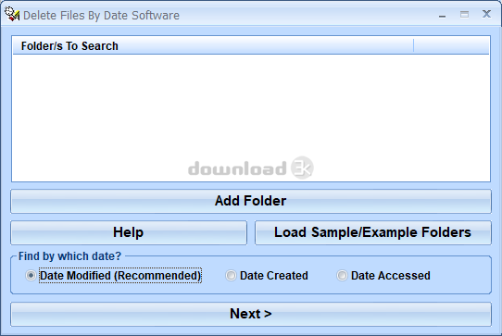Select the Date Modified (Recommended) radio button
The image size is (502, 336).
point(31,275)
